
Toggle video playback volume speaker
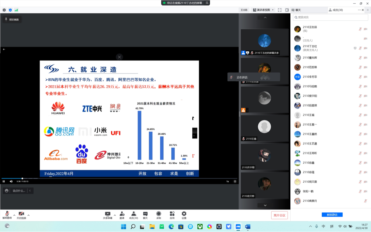point(11,182)
